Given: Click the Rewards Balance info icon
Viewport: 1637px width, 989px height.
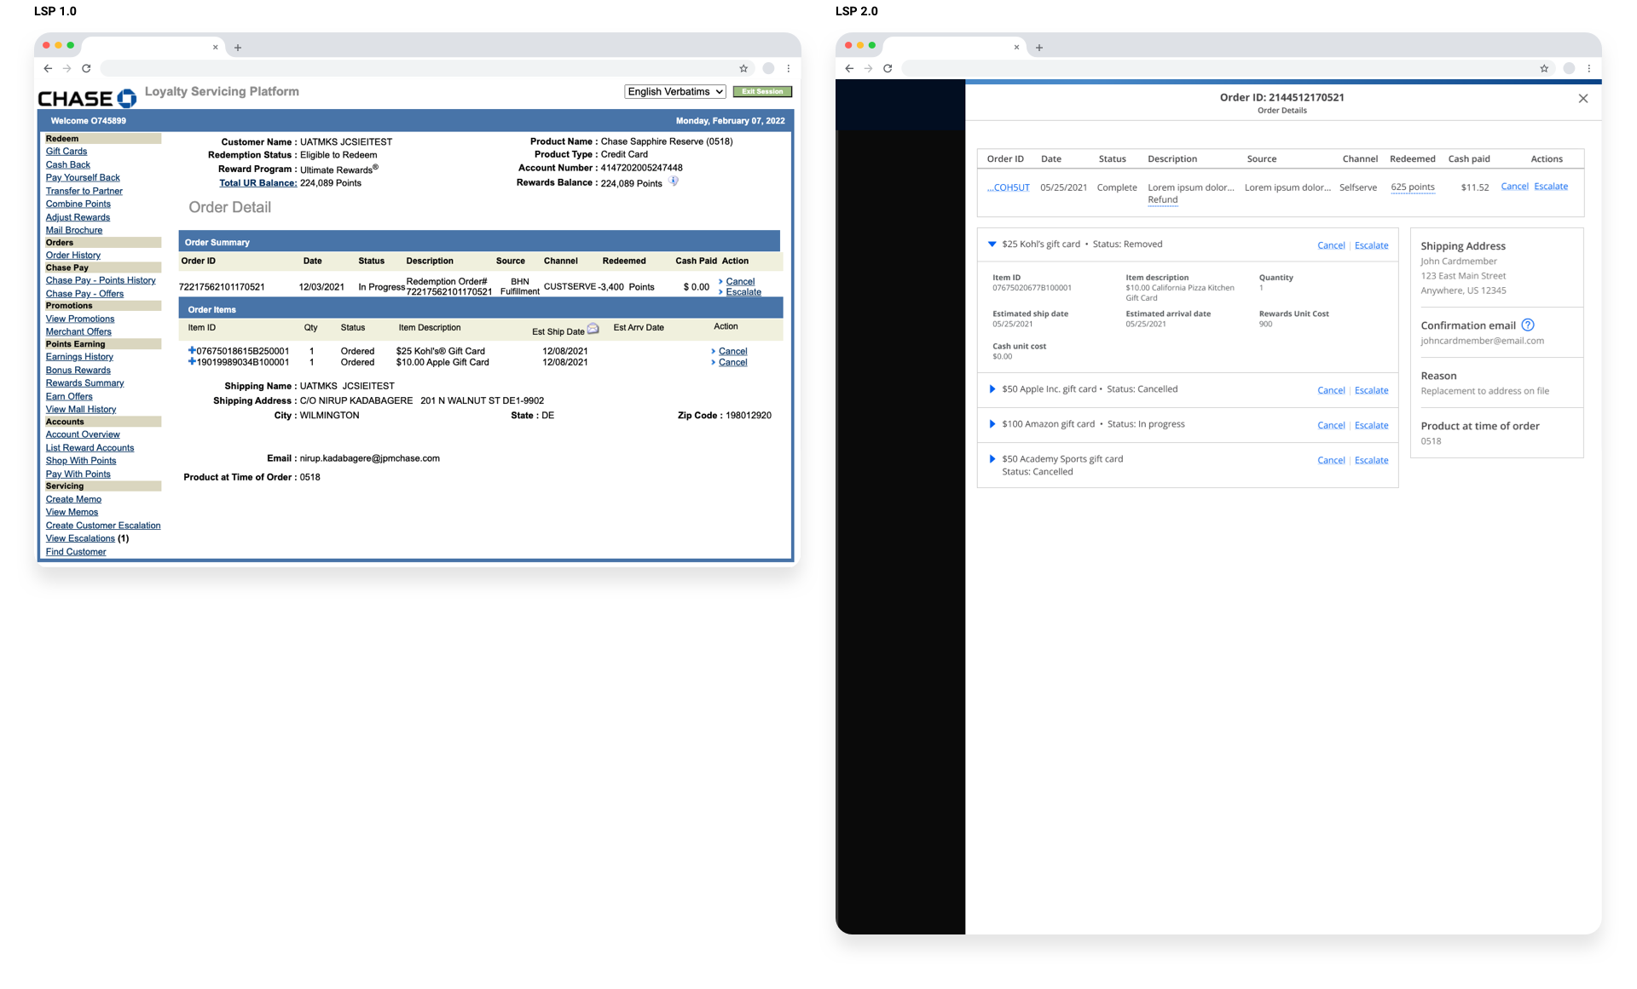Looking at the screenshot, I should click(674, 181).
